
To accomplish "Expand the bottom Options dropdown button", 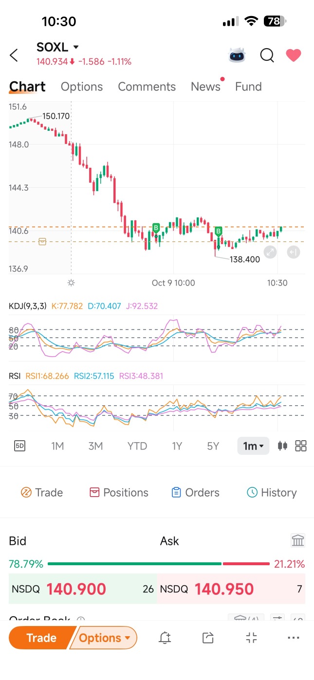I will pos(104,638).
